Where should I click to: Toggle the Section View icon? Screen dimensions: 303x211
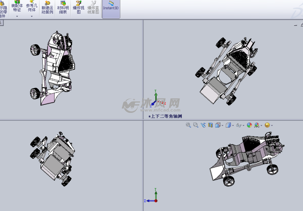[211, 125]
